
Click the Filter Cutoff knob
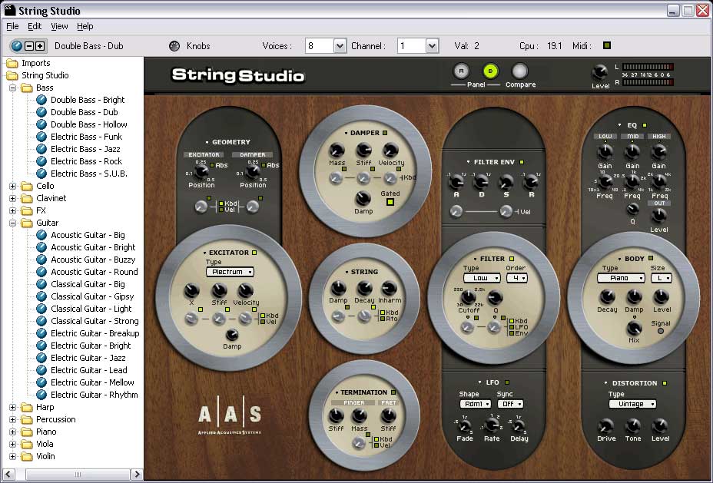[x=467, y=298]
